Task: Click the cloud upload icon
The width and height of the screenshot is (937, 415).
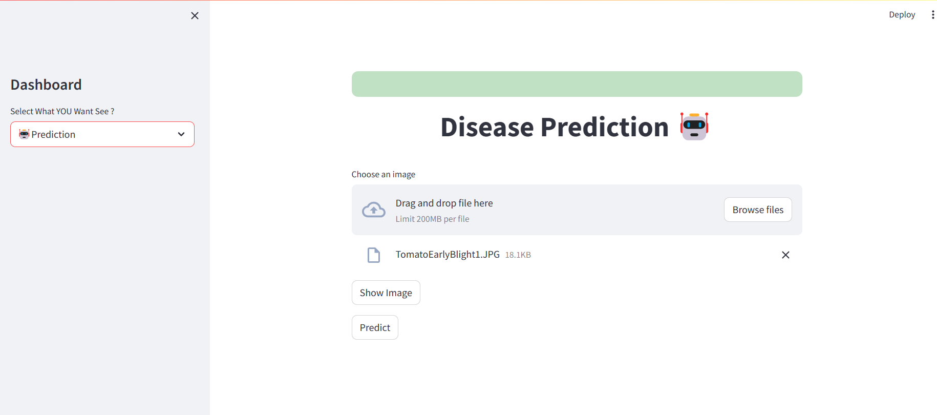Action: click(373, 209)
